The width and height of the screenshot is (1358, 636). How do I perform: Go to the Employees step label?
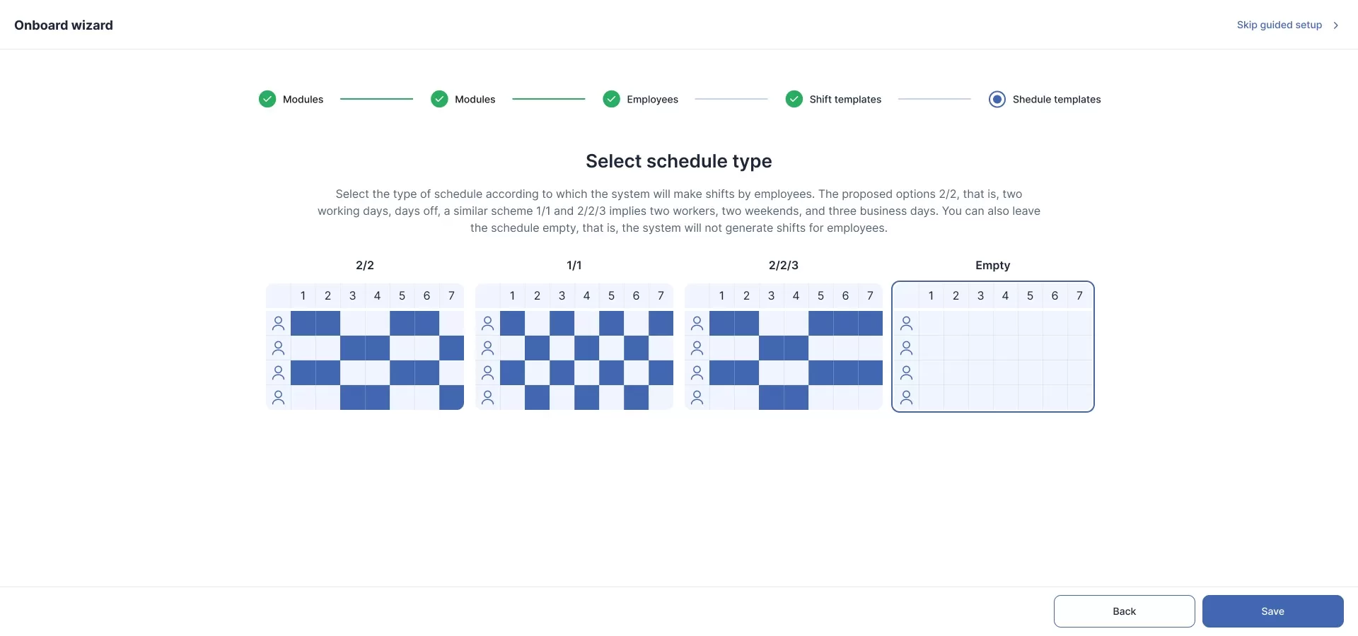652,100
